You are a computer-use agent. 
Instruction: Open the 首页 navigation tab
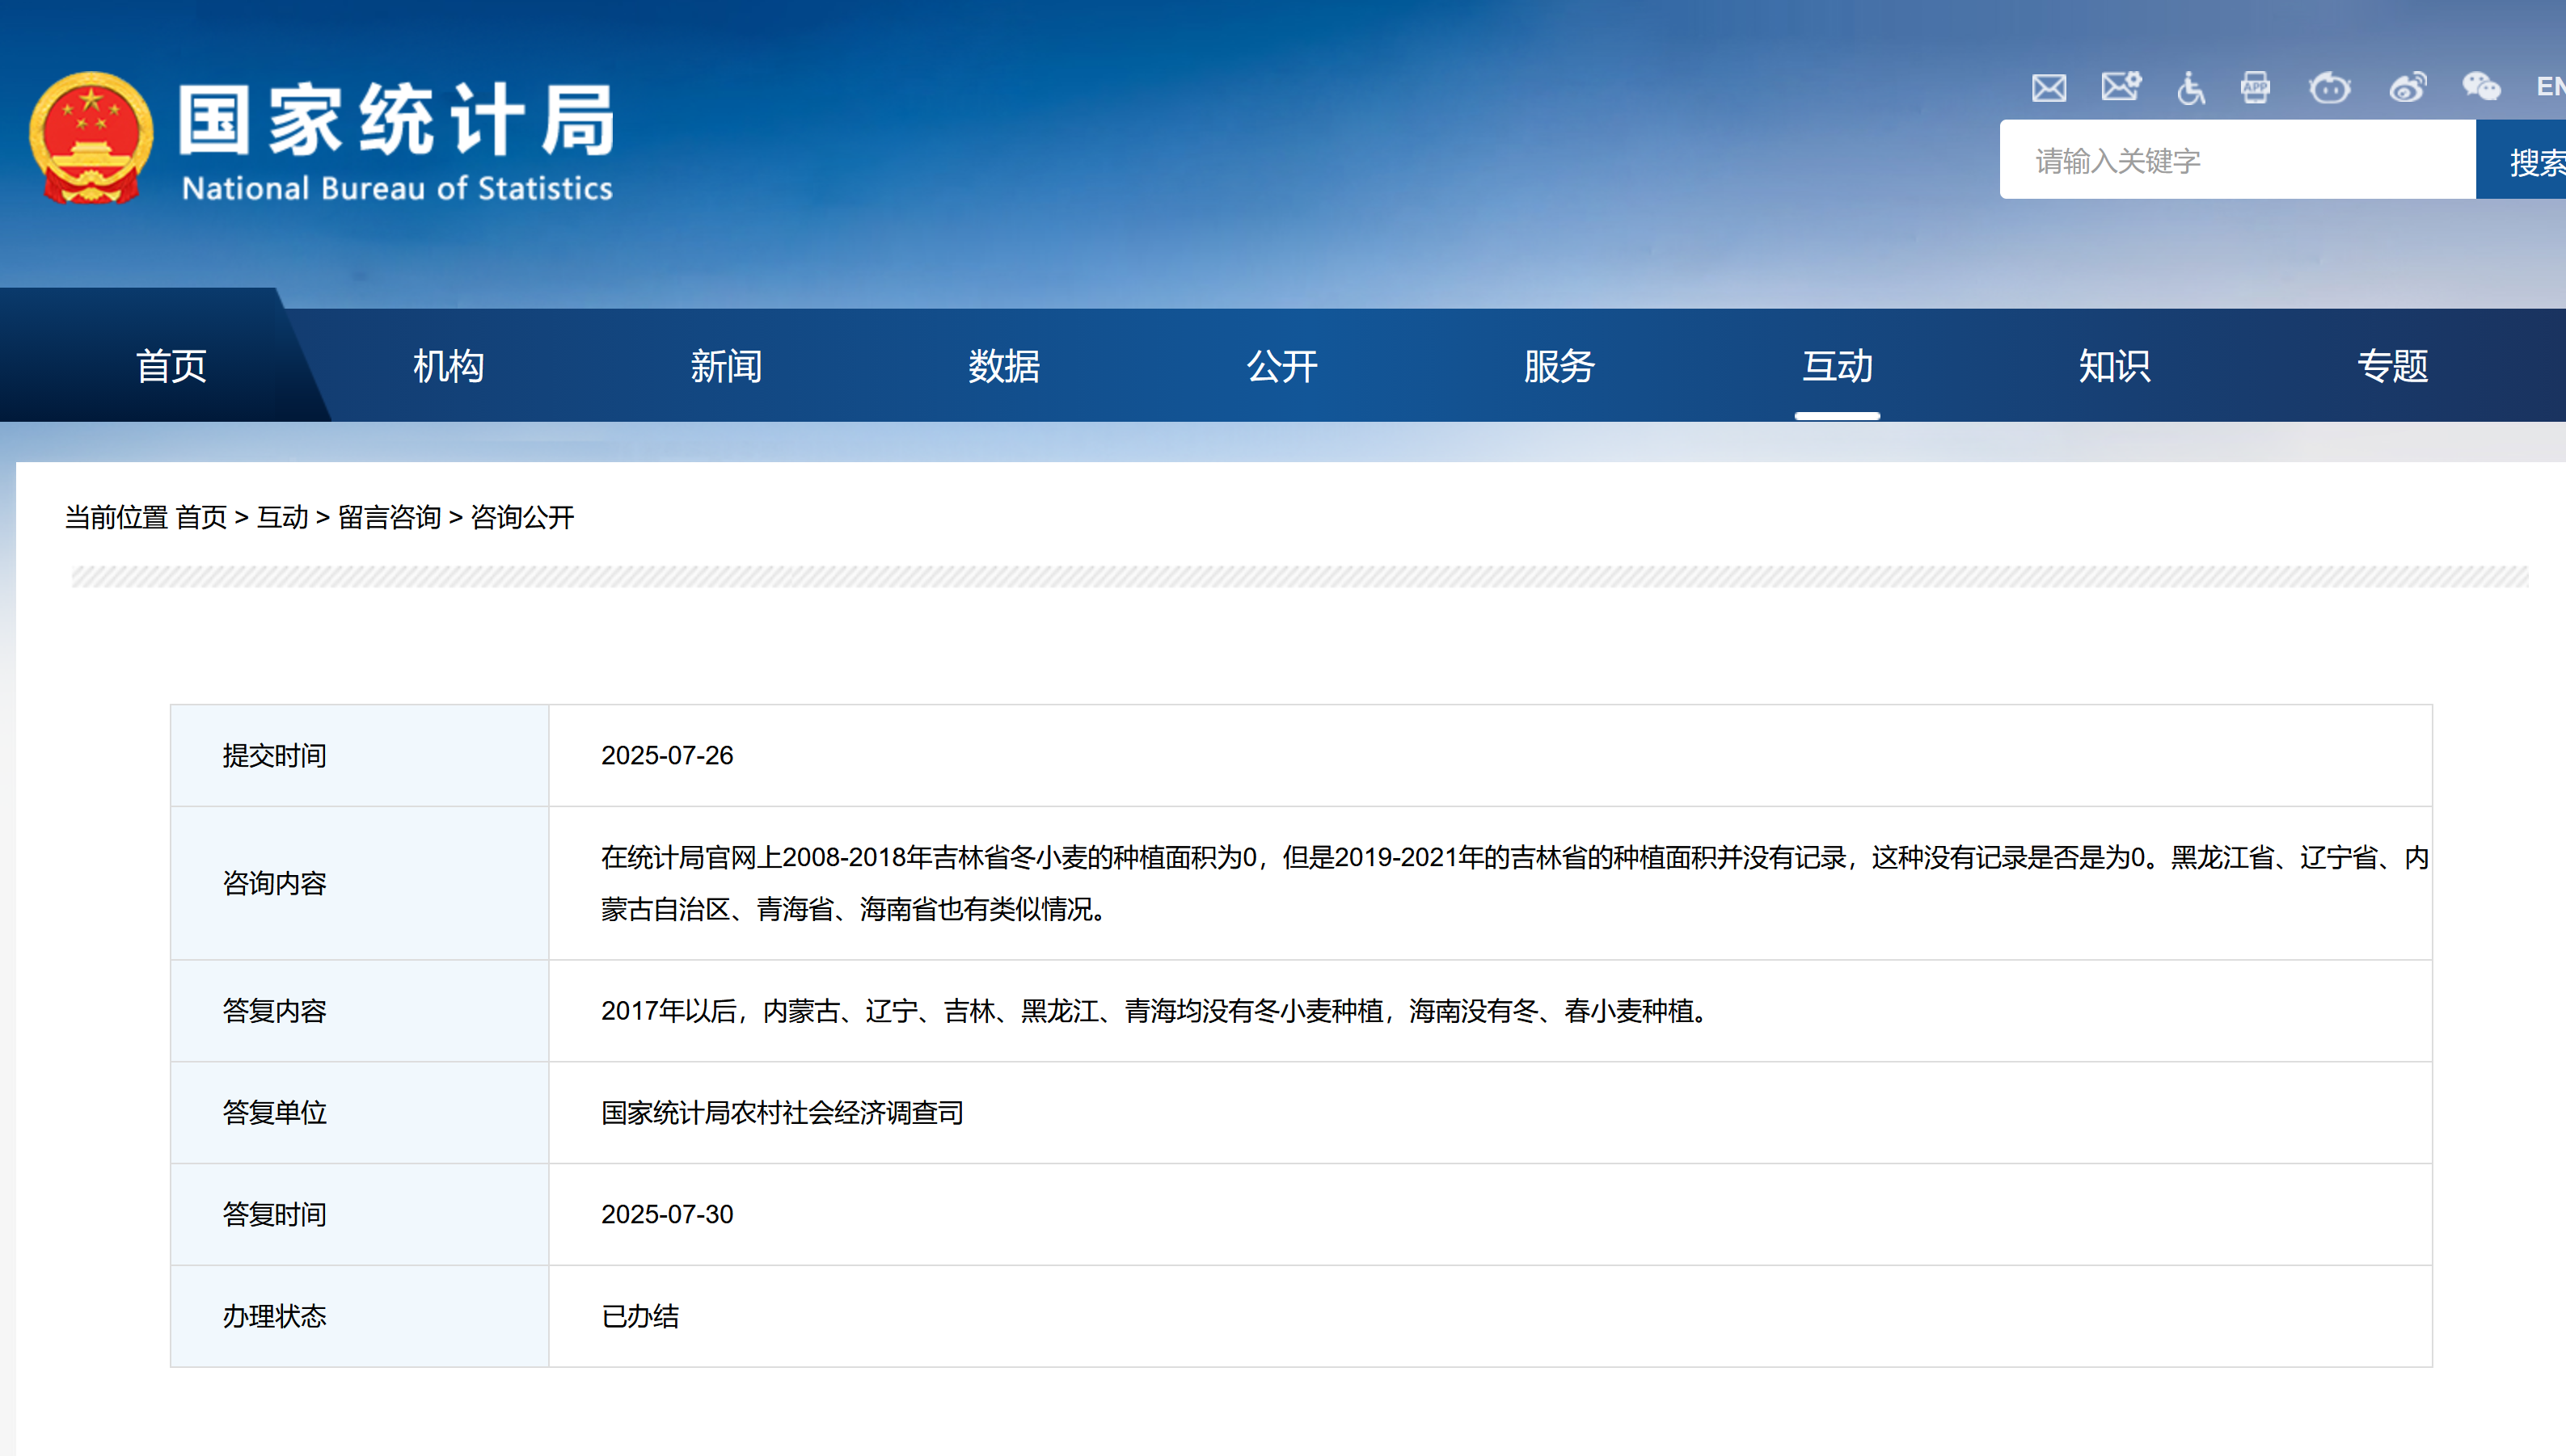171,366
